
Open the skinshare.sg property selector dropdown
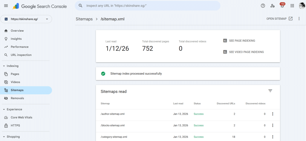click(26, 19)
